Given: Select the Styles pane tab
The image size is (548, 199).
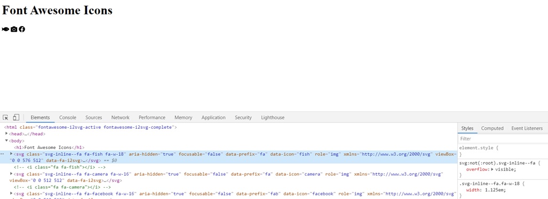Looking at the screenshot, I should (x=467, y=128).
